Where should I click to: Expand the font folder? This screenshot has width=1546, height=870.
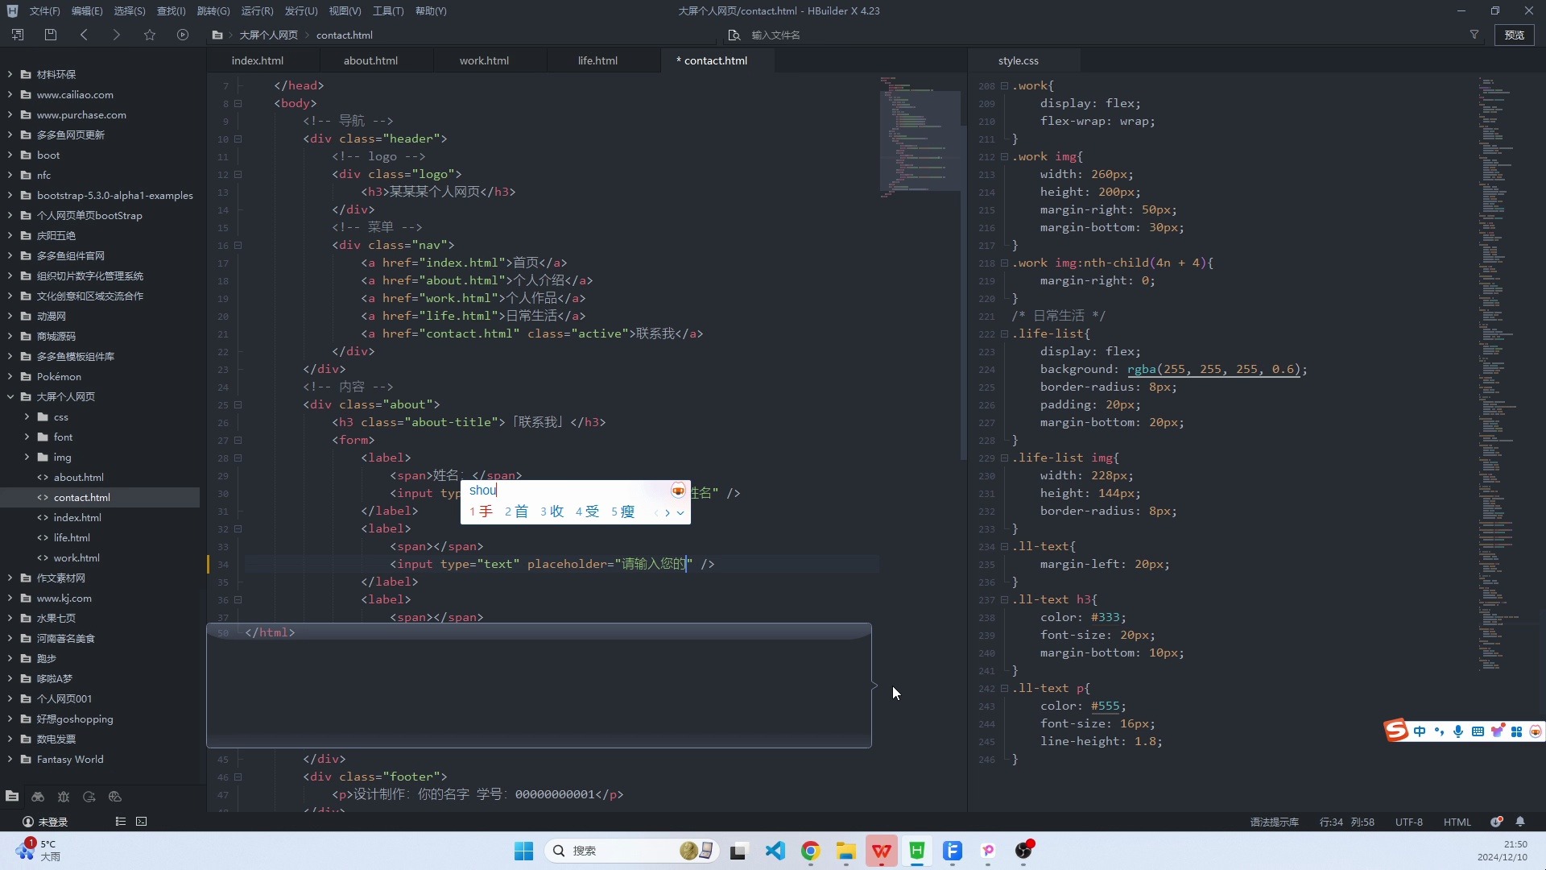coord(27,437)
